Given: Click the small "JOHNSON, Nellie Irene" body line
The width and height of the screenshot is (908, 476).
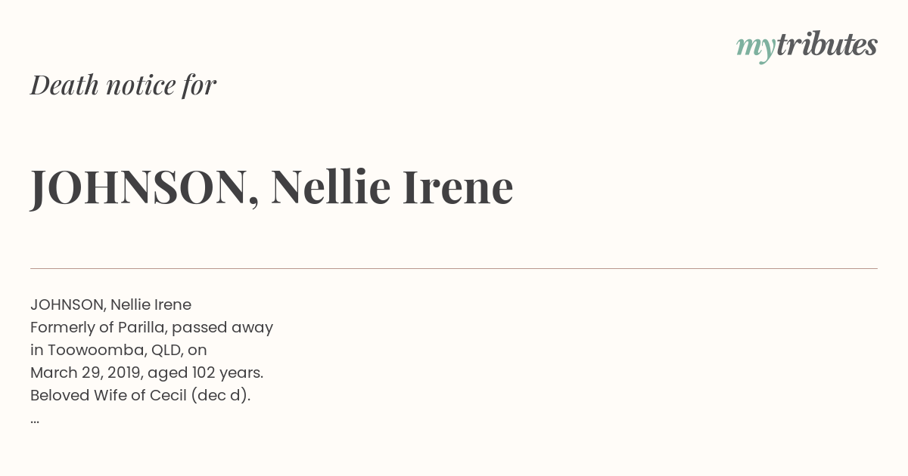Looking at the screenshot, I should coord(110,304).
